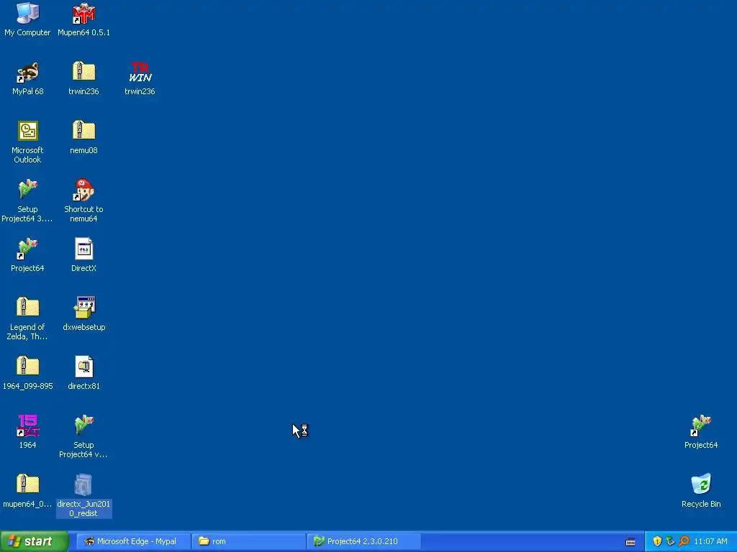Click the 11:07 AM system clock

710,541
